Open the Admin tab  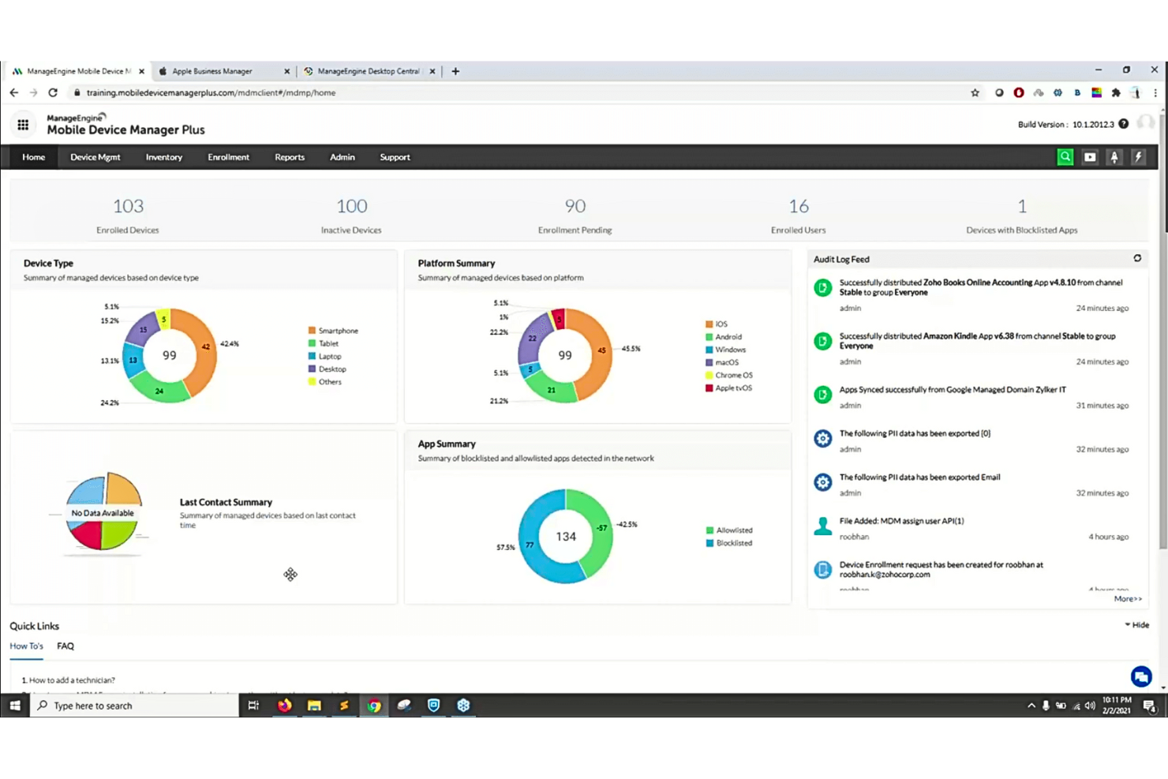[343, 157]
